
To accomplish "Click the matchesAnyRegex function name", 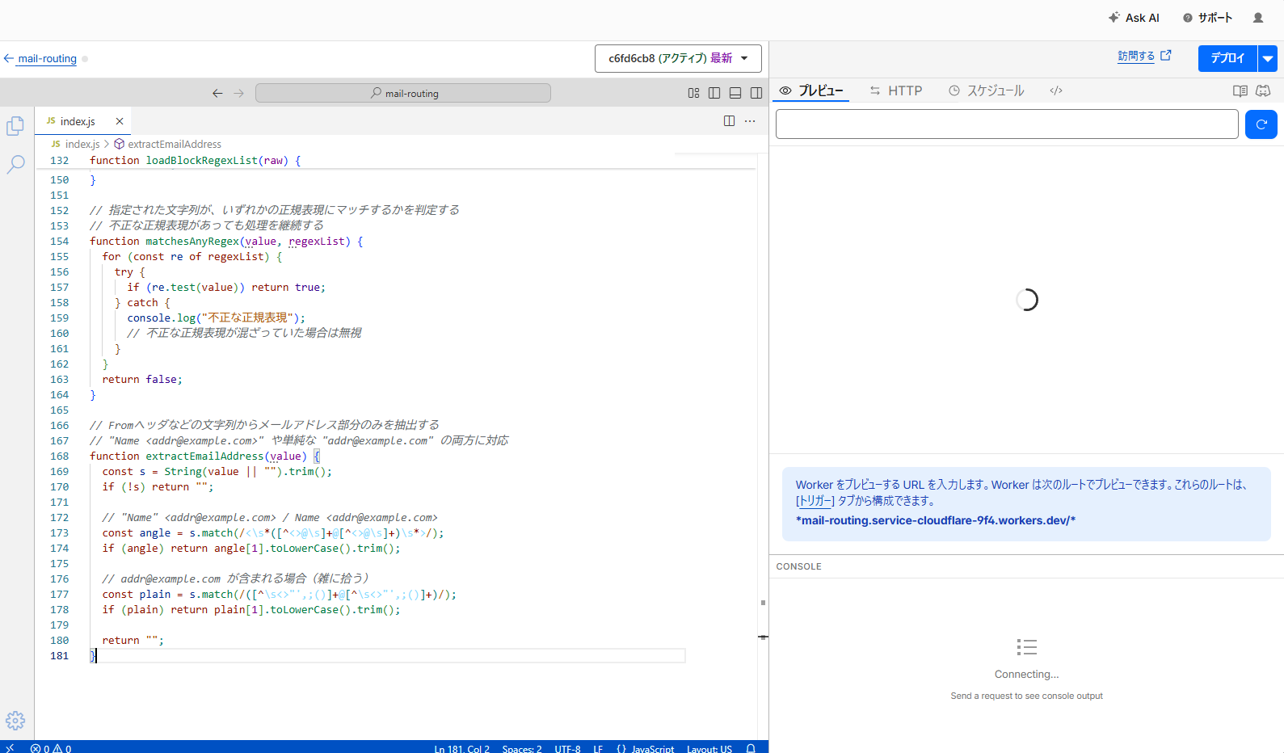I will pos(192,241).
